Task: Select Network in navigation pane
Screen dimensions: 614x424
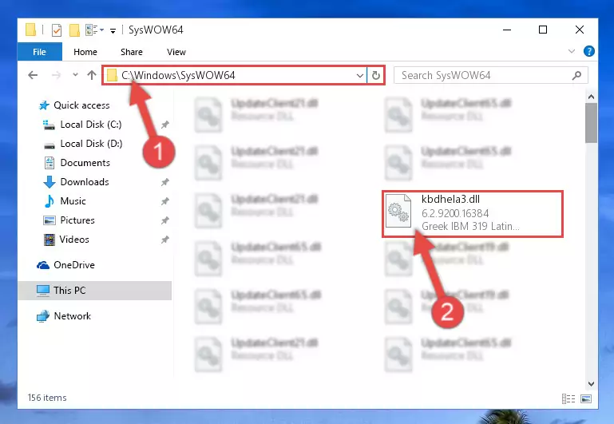Action: pyautogui.click(x=73, y=316)
